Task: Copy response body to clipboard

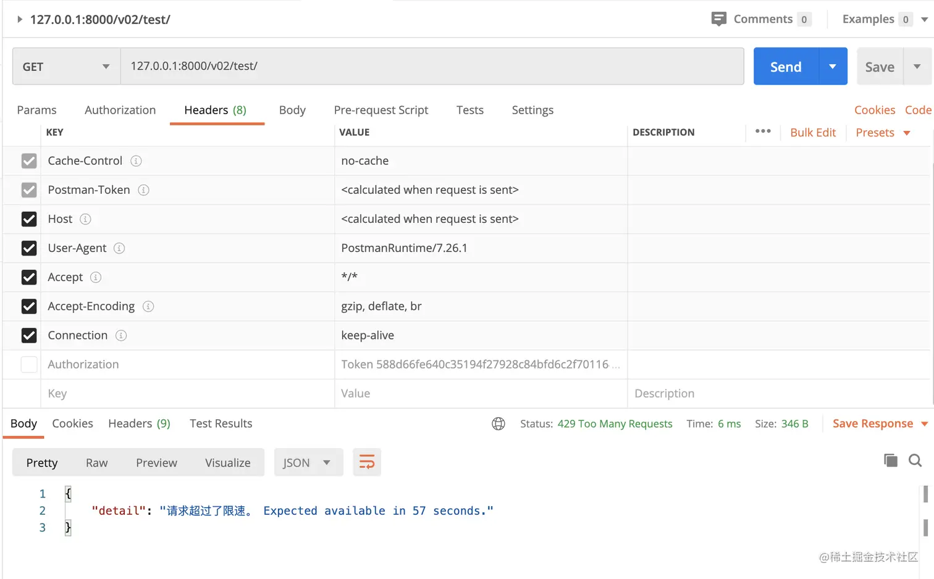Action: [890, 460]
